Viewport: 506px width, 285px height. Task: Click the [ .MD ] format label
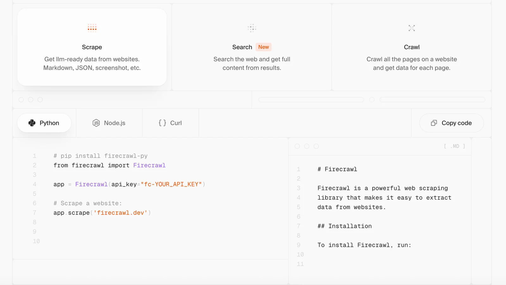click(454, 146)
